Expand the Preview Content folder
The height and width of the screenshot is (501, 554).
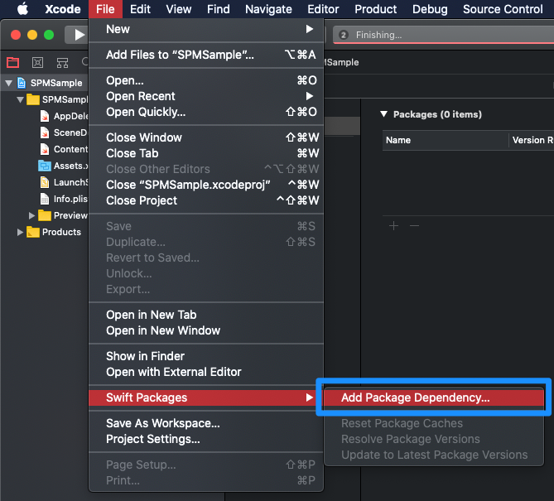[x=31, y=215]
